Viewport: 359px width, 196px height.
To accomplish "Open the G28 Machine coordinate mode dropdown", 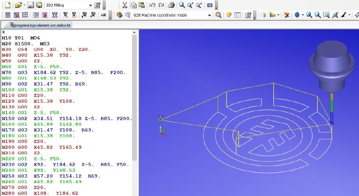I will [209, 15].
